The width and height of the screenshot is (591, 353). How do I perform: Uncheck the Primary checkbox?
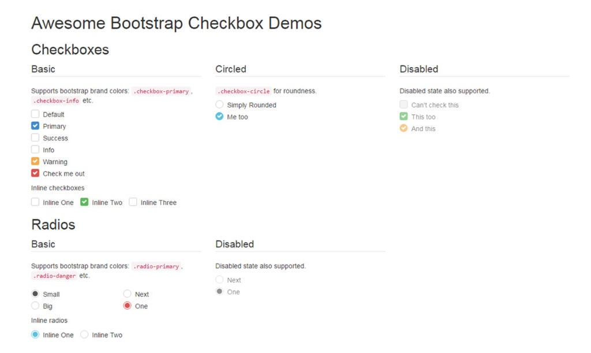tap(35, 126)
